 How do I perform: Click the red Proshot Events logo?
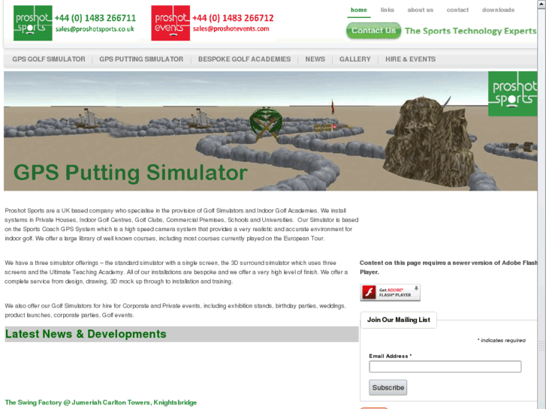(170, 23)
